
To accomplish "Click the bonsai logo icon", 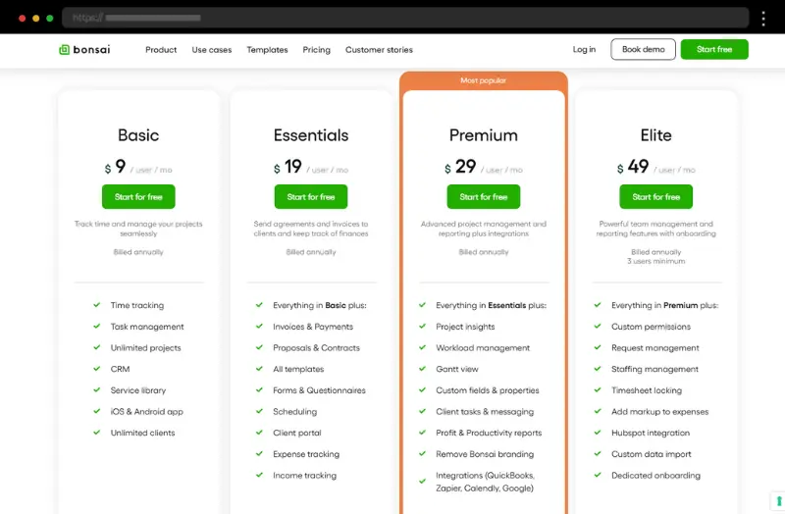I will 64,50.
